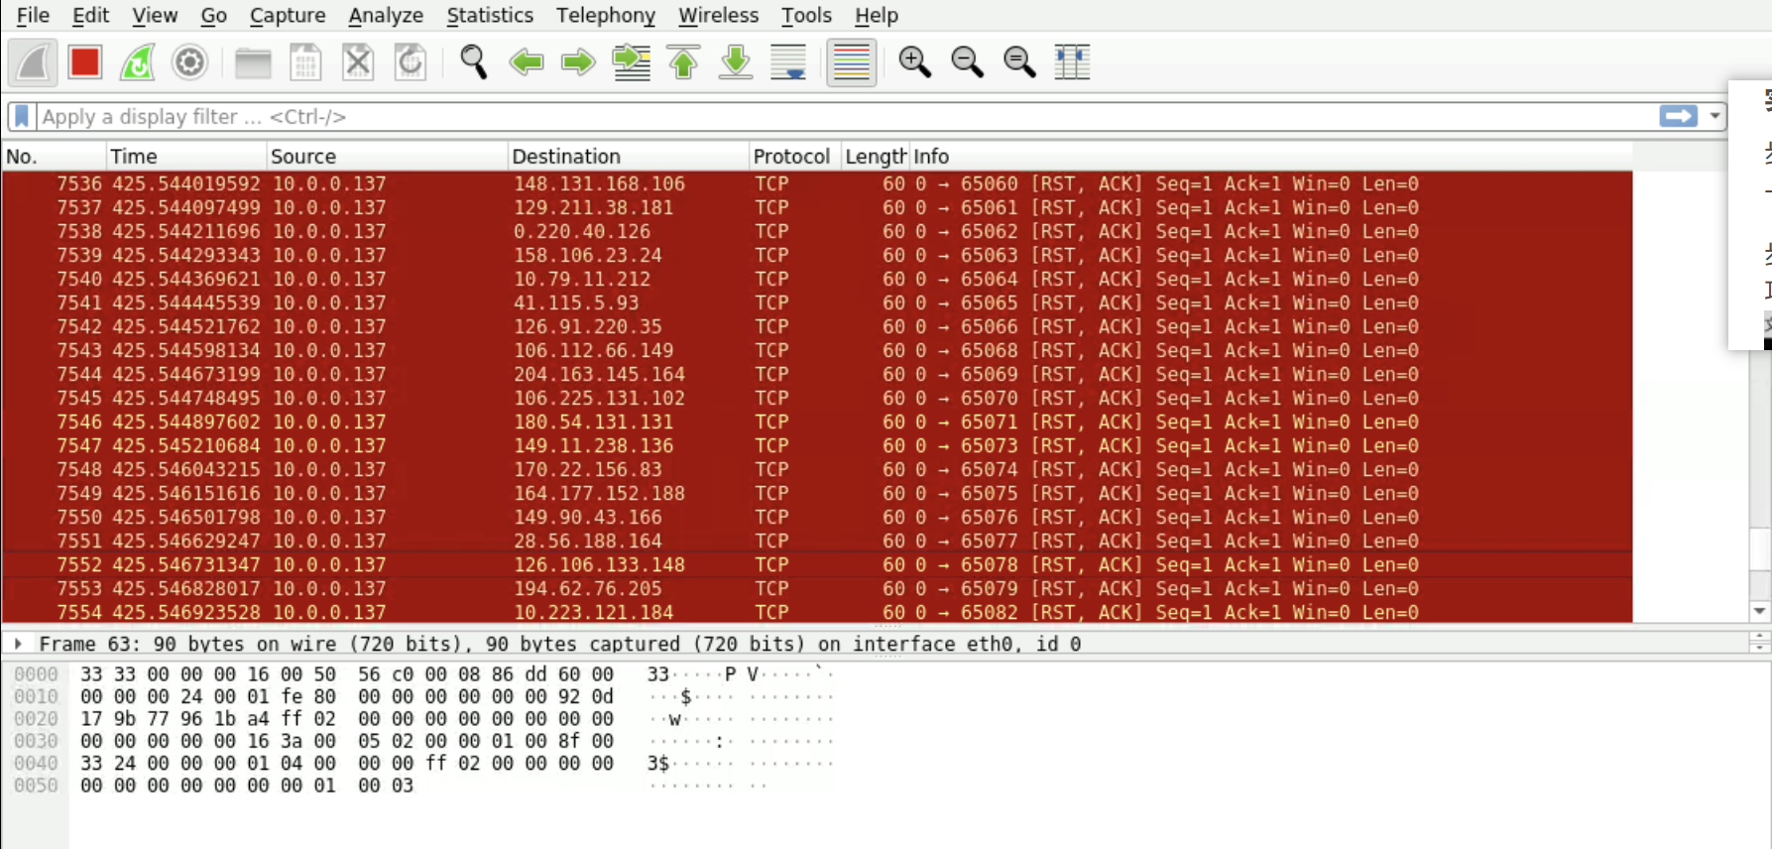Image resolution: width=1772 pixels, height=849 pixels.
Task: Open the Wireless menu
Action: 718,15
